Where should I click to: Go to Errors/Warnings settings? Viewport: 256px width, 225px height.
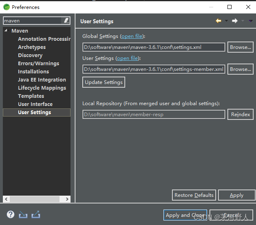pos(39,64)
